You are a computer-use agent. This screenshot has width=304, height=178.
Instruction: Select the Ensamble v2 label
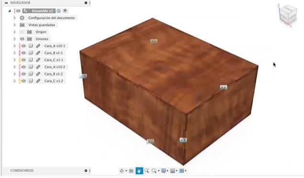click(42, 11)
